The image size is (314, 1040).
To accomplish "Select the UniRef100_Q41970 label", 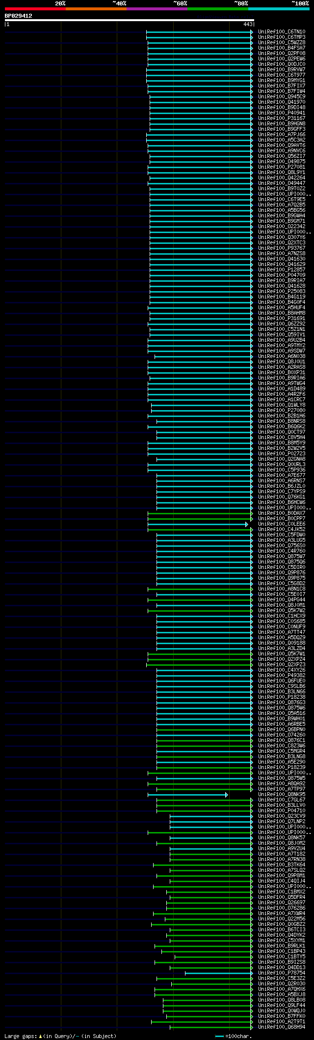I will coord(282,102).
